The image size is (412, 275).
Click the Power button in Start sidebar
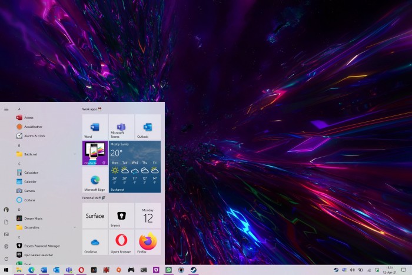pyautogui.click(x=6, y=259)
